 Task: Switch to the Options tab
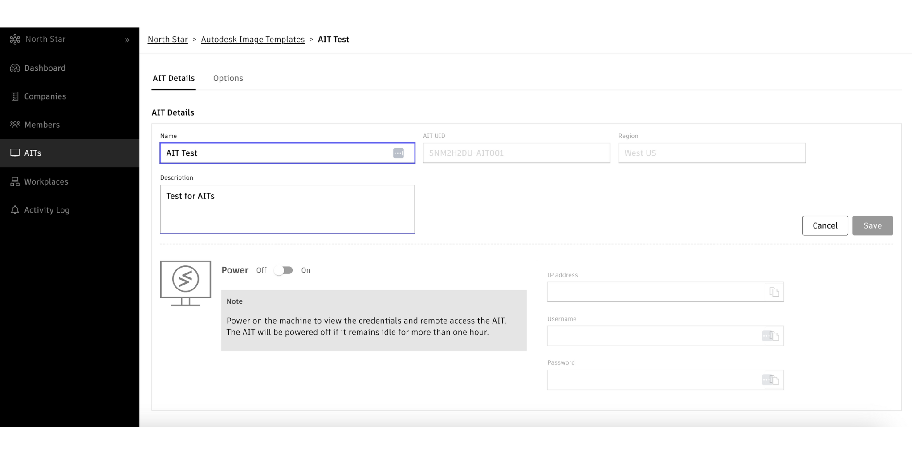point(228,78)
